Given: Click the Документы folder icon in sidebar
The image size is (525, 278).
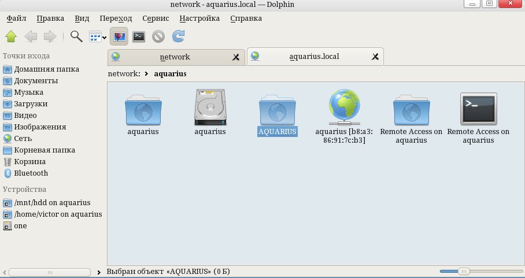Looking at the screenshot, I should click(x=8, y=81).
